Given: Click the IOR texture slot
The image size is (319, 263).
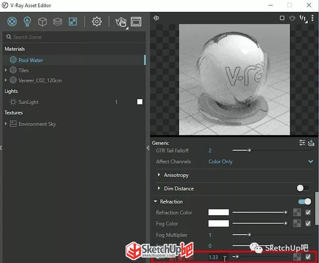Looking at the screenshot, I should coord(297,257).
